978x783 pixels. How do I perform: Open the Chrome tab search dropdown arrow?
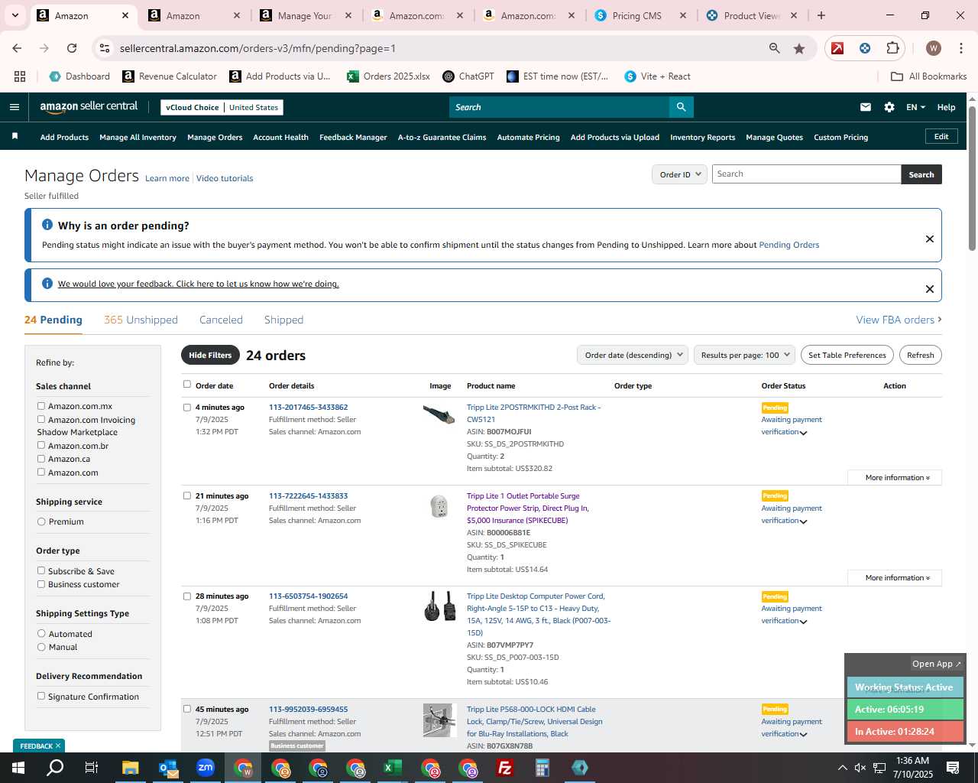(x=15, y=15)
